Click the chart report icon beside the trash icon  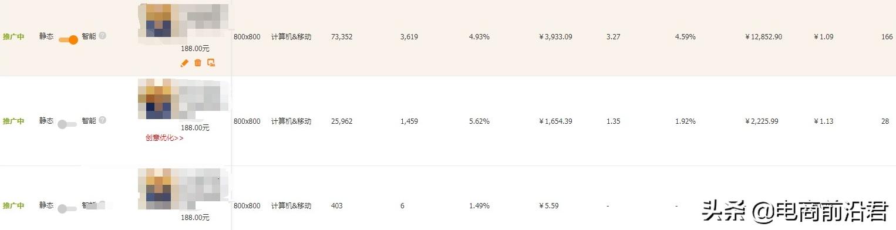(211, 63)
